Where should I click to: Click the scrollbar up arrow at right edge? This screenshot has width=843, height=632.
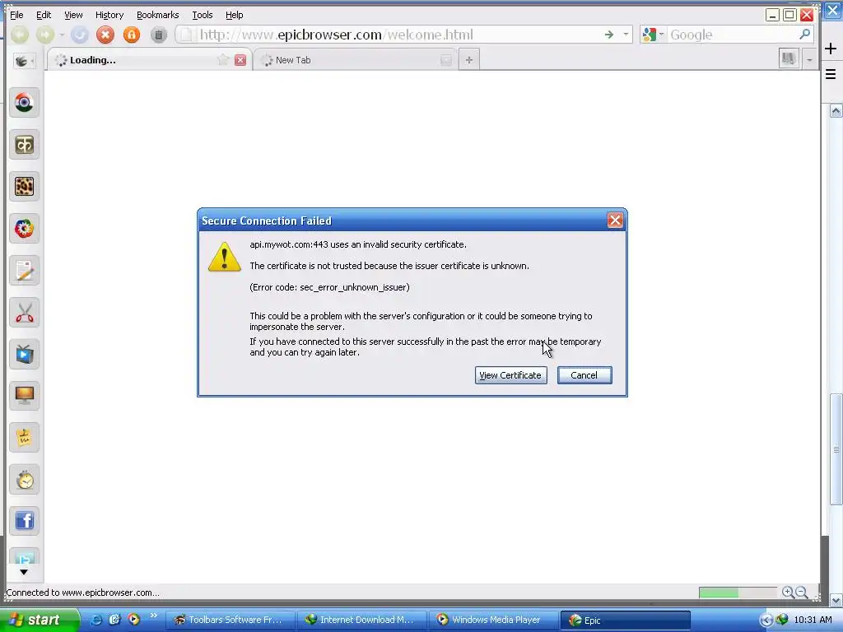point(836,111)
